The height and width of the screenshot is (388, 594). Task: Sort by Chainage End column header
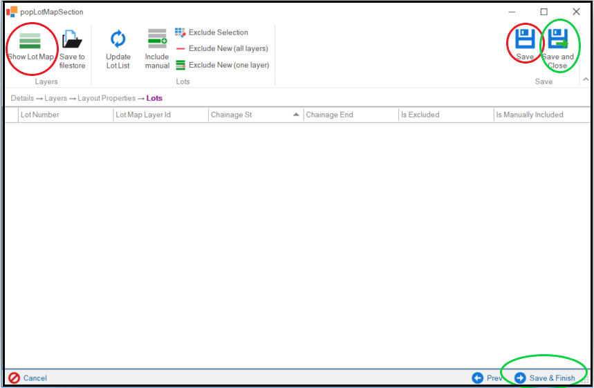click(351, 115)
